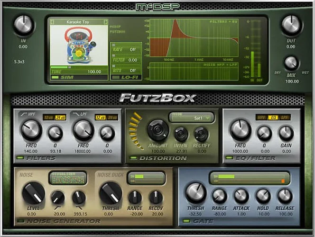Click the distortion INTEN knob

click(181, 134)
